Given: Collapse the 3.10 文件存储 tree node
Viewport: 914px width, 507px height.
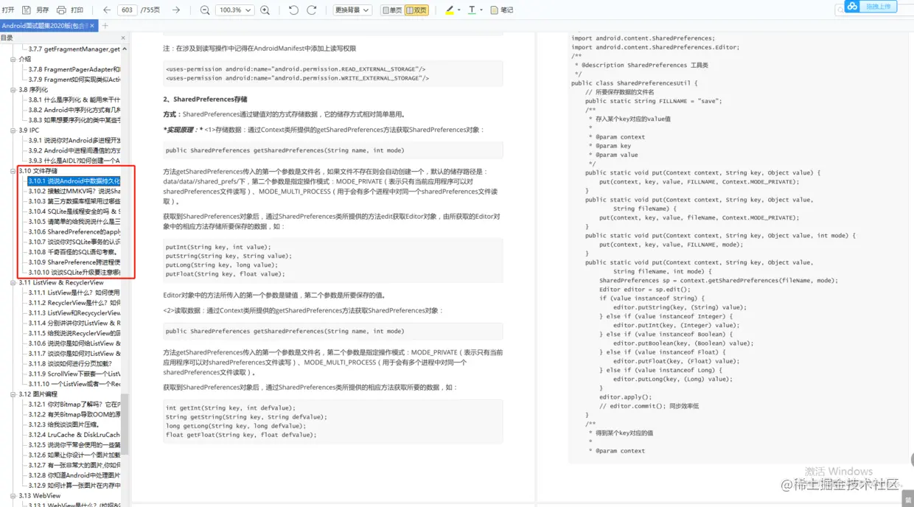Looking at the screenshot, I should coord(14,171).
